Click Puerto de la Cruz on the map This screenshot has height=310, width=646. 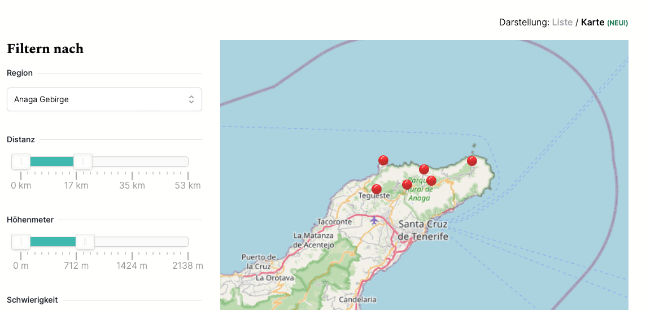click(259, 261)
